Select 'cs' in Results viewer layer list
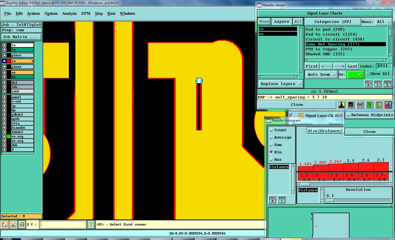The height and width of the screenshot is (240, 395). 278,29
